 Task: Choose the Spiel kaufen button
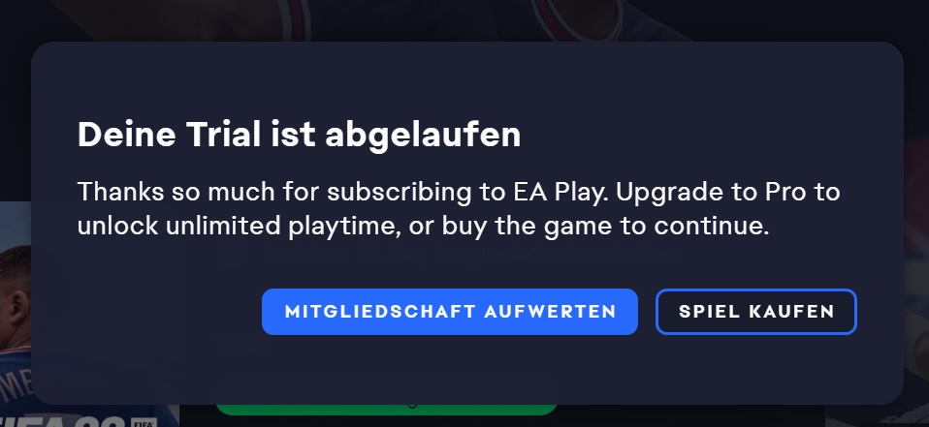click(756, 312)
